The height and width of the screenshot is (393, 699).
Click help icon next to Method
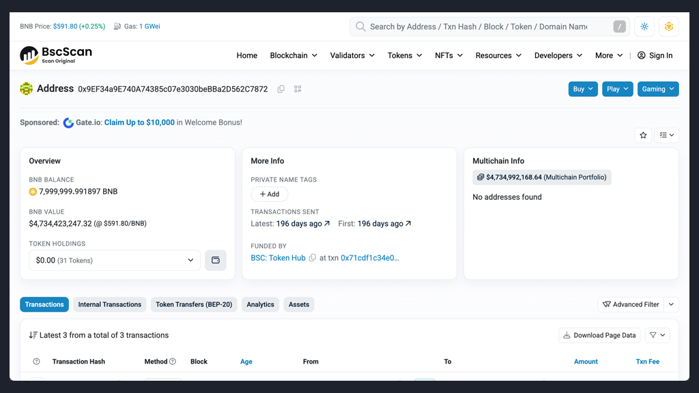(x=173, y=362)
